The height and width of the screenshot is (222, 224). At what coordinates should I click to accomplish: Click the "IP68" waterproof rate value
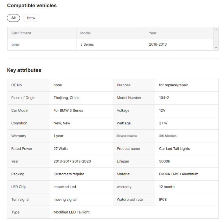coord(163,200)
